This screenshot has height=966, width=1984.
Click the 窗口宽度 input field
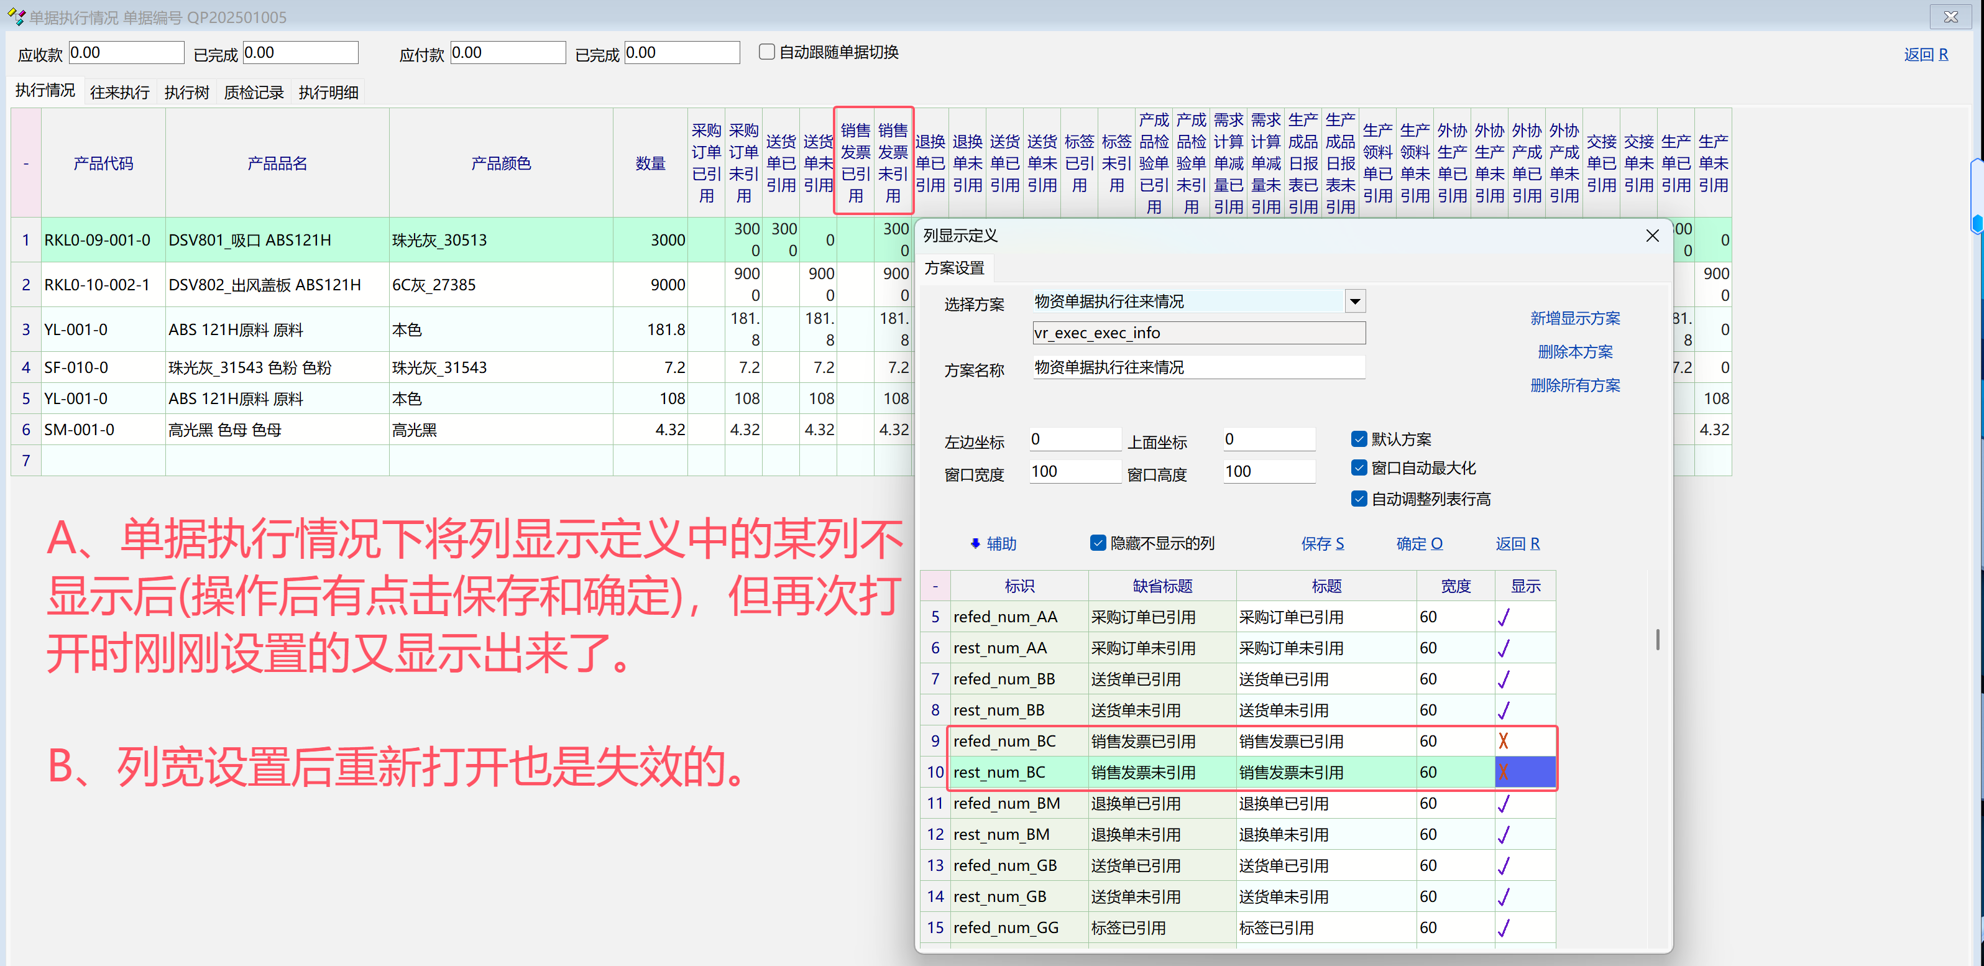(x=1075, y=471)
